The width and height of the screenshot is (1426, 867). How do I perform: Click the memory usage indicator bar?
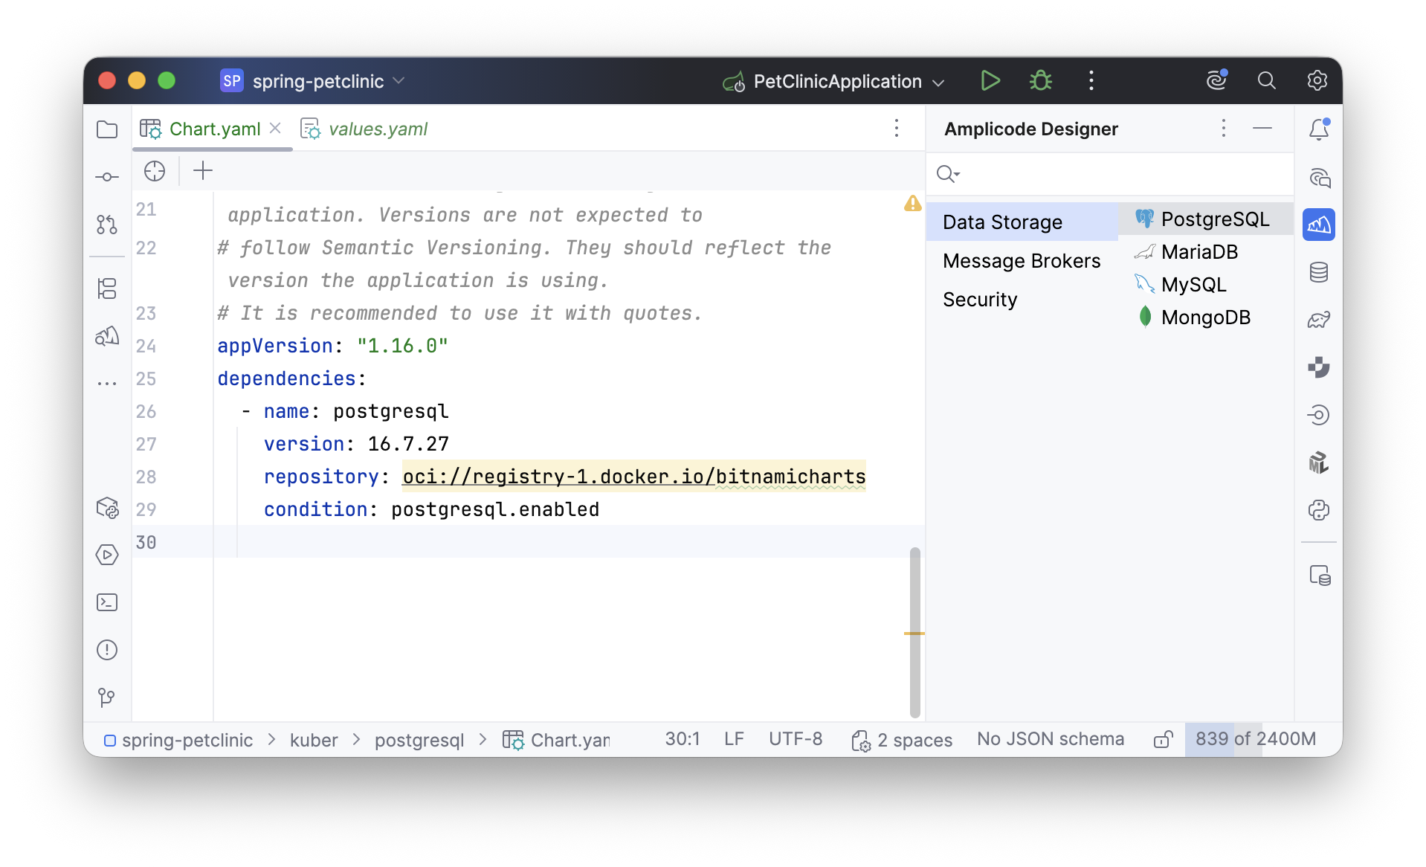[1255, 739]
